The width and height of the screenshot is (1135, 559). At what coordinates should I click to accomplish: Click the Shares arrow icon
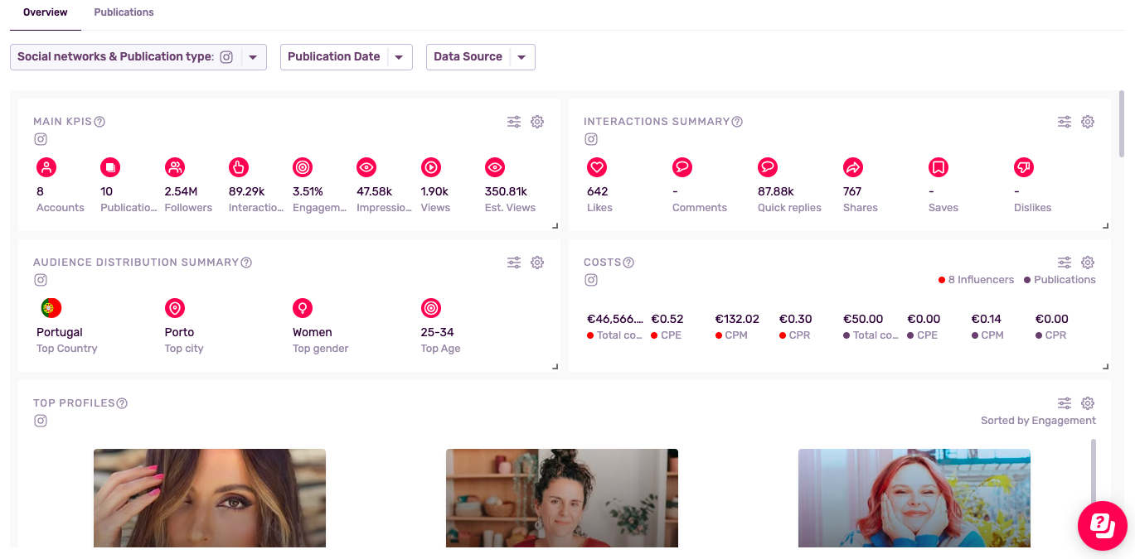point(852,167)
